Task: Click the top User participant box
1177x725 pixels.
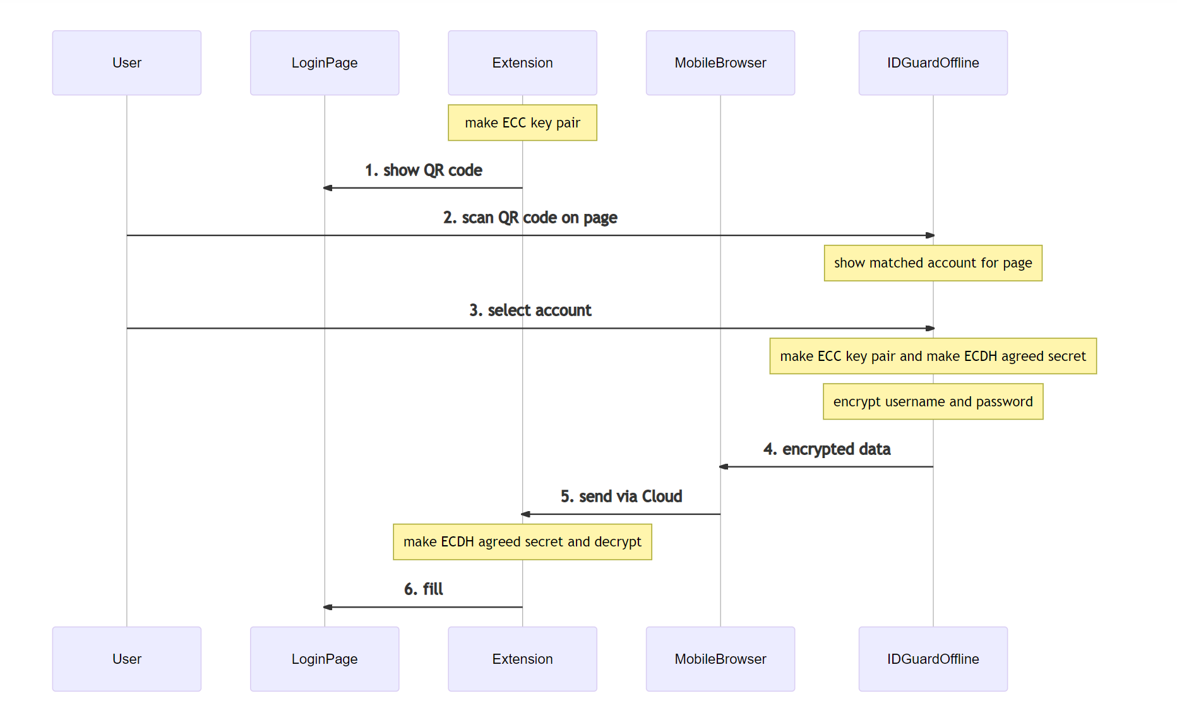Action: pyautogui.click(x=126, y=63)
